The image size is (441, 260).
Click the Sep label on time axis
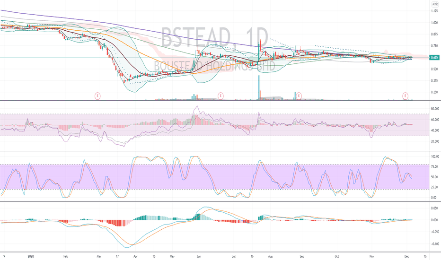tap(302, 256)
